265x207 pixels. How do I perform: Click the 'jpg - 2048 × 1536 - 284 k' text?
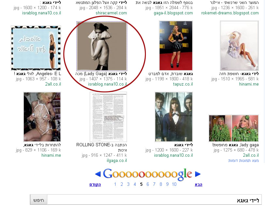click(103, 8)
